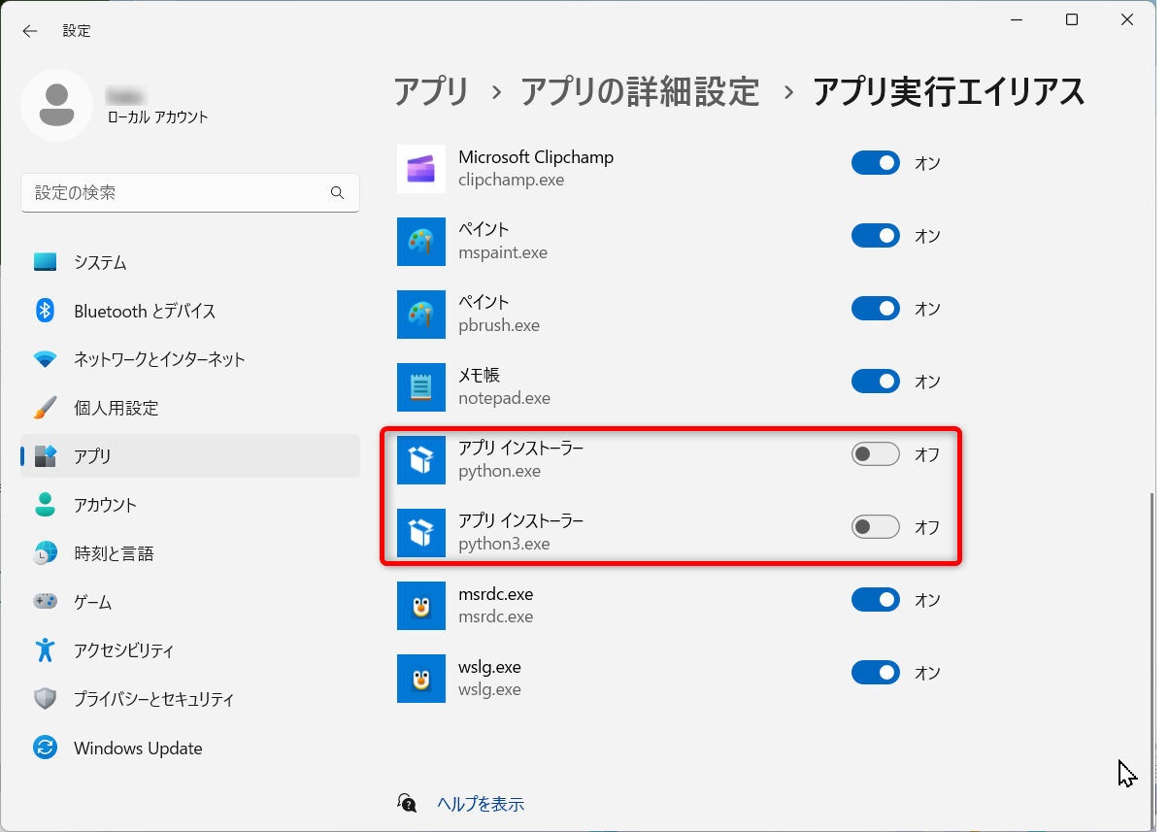Open the ゲーム controller icon
Viewport: 1169px width, 832px height.
pos(45,602)
